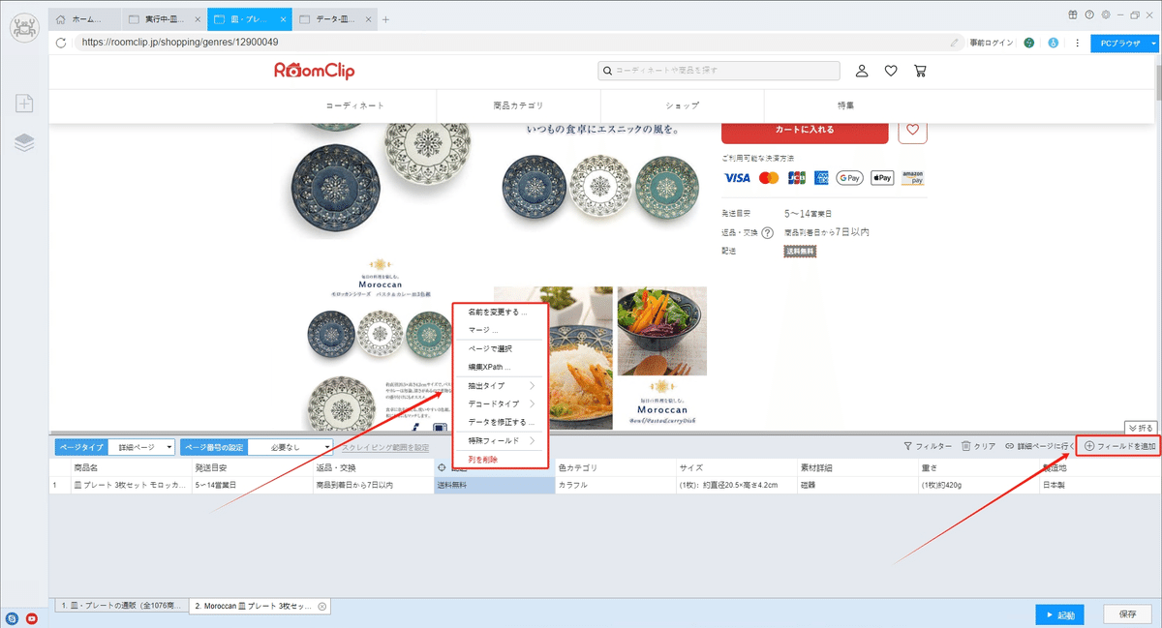The height and width of the screenshot is (628, 1162).
Task: Expand the 抽出タイプ submenu
Action: click(x=500, y=386)
